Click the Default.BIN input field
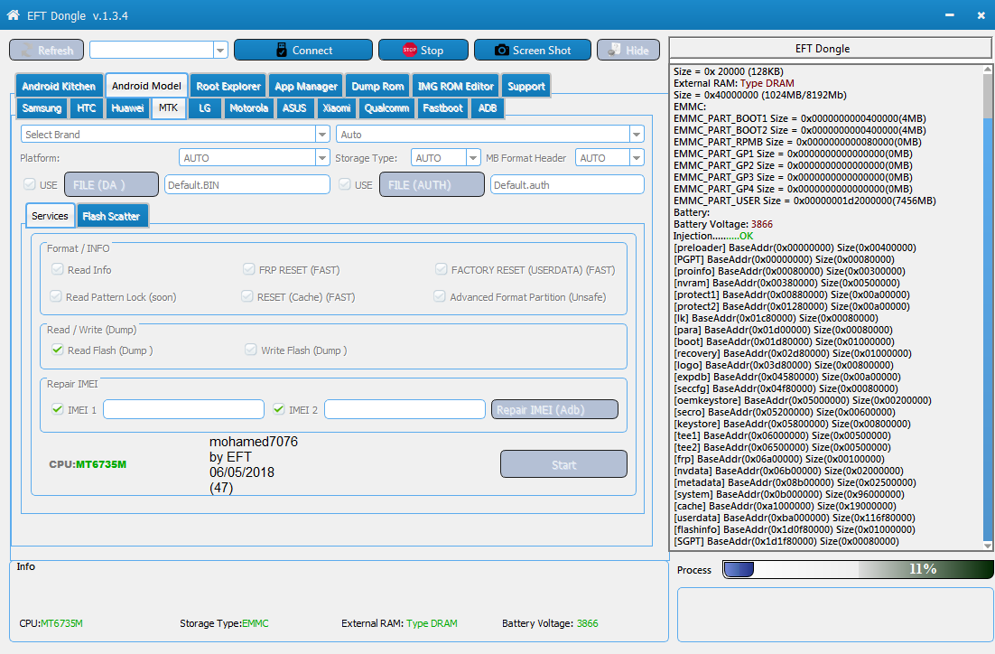The image size is (995, 654). pos(246,185)
